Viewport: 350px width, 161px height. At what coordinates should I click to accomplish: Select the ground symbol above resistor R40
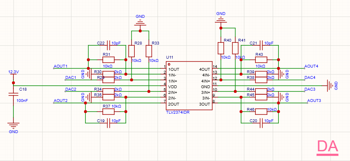tap(221, 19)
